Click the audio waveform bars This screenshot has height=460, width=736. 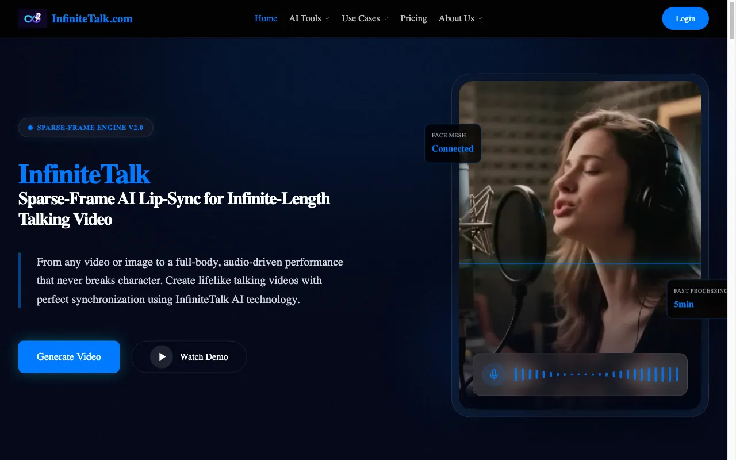coord(596,374)
